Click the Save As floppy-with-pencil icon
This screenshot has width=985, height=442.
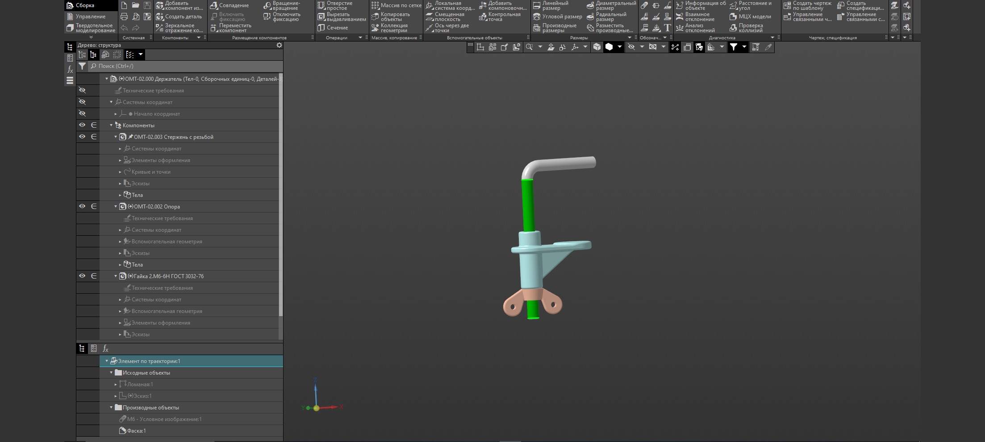(x=147, y=17)
